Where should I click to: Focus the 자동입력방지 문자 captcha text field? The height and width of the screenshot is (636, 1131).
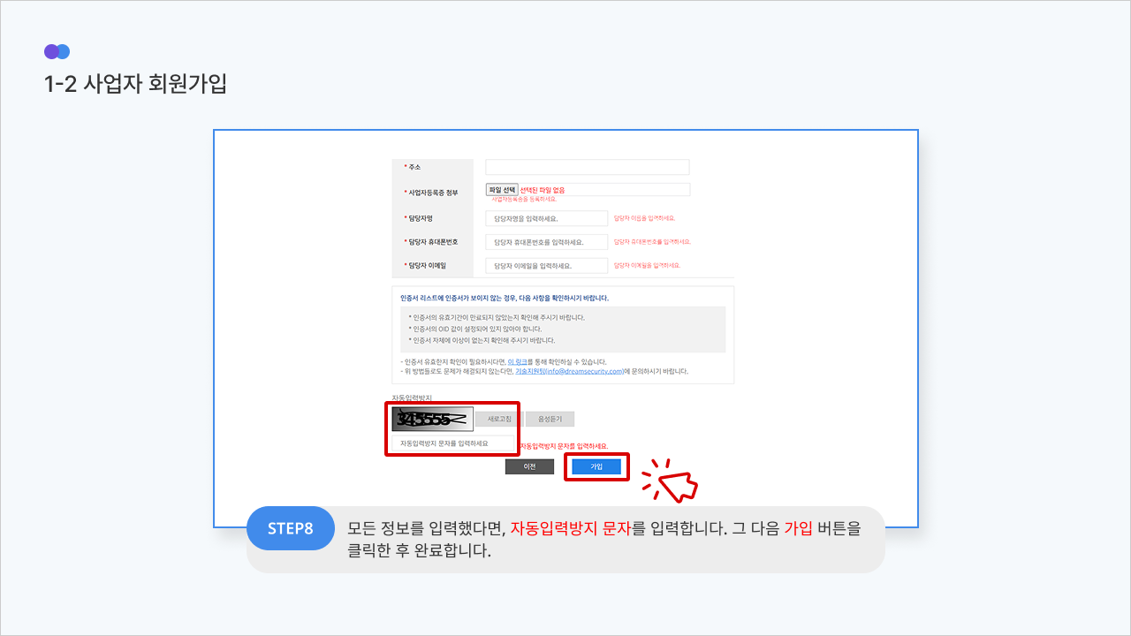(x=452, y=443)
